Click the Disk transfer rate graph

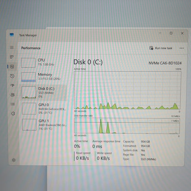127,125
